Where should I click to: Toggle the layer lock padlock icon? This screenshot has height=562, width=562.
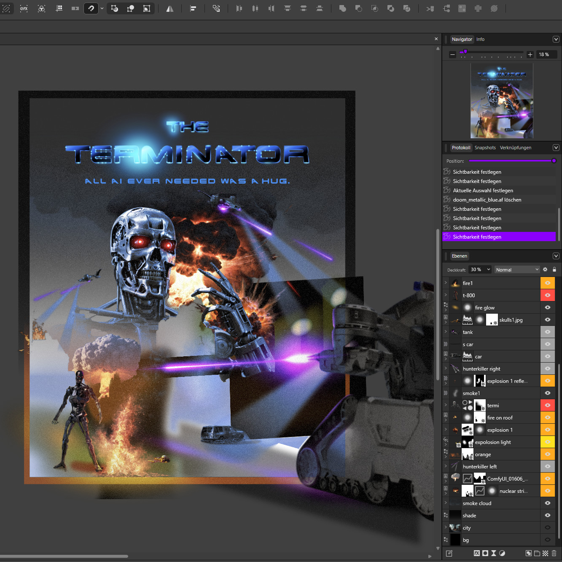(x=554, y=269)
